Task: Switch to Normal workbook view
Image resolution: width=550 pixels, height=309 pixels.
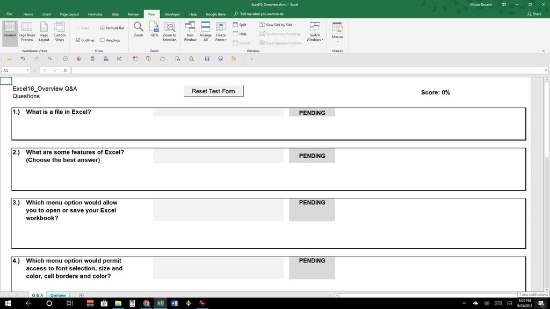Action: [10, 33]
